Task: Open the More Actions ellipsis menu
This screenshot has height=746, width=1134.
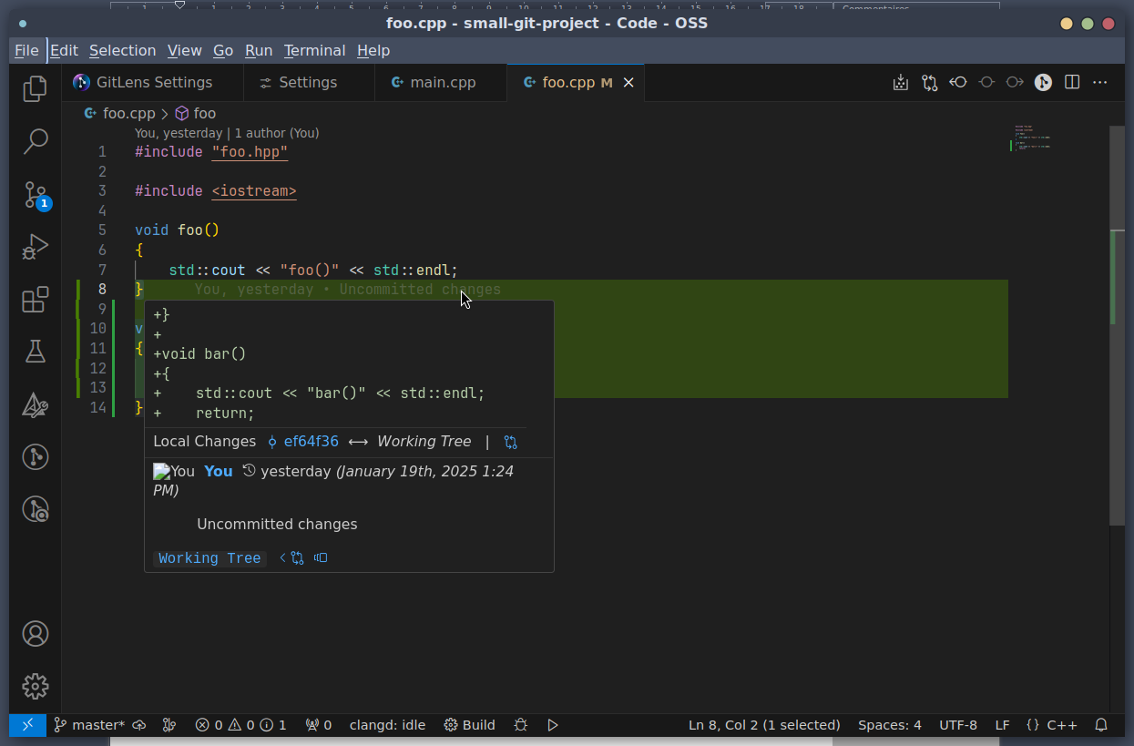Action: tap(1100, 83)
